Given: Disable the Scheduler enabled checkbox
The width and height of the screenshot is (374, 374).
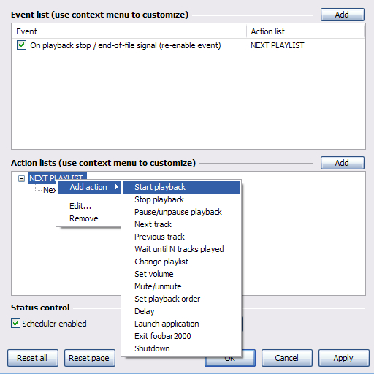Looking at the screenshot, I should pyautogui.click(x=15, y=324).
